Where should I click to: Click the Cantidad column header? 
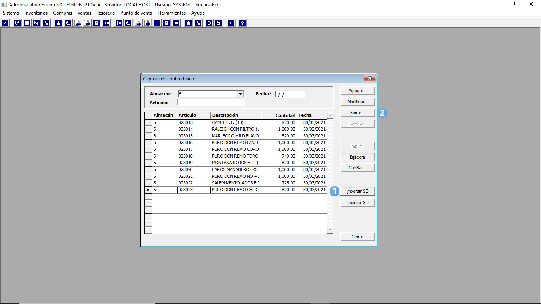tap(279, 115)
